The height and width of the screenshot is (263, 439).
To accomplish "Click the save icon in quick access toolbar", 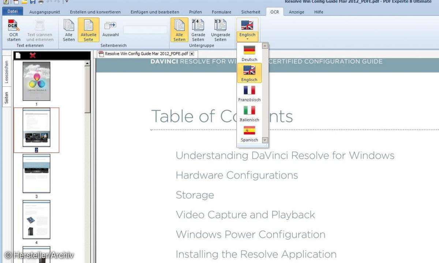I will pos(33,2).
